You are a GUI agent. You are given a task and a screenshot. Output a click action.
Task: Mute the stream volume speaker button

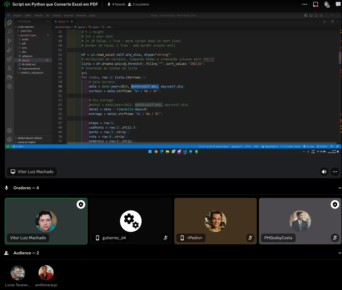coord(324,172)
